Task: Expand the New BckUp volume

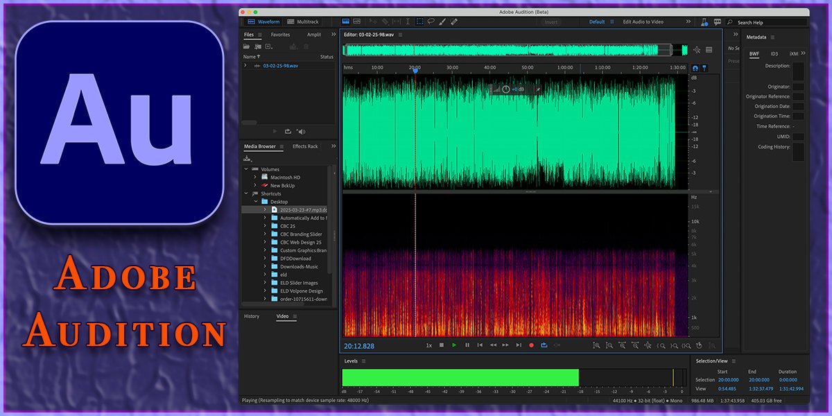Action: point(255,185)
